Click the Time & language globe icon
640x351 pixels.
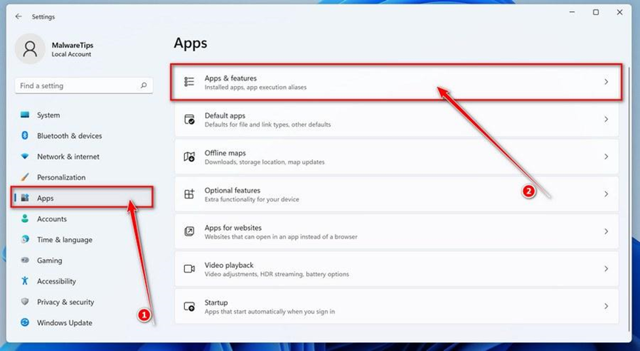point(25,239)
